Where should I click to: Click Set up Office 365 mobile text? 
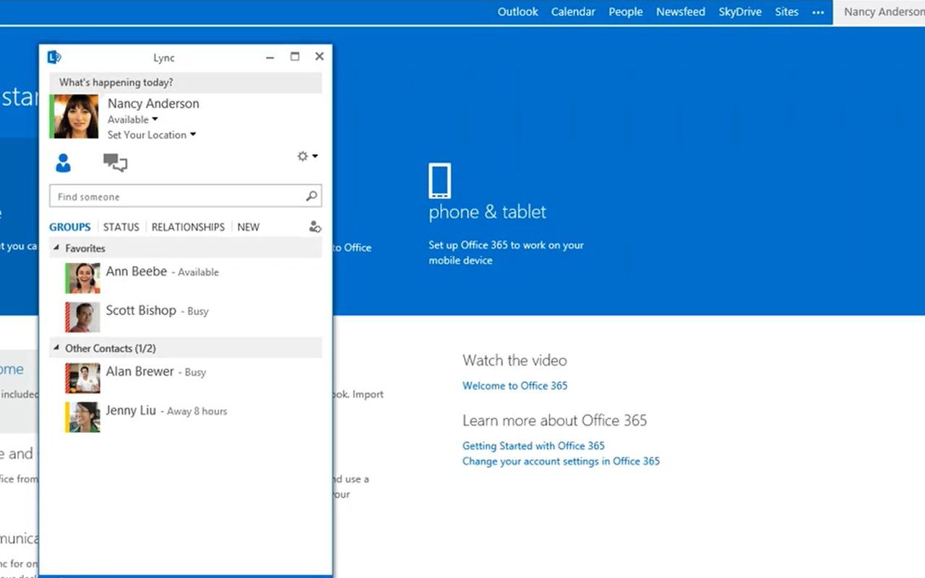[506, 252]
